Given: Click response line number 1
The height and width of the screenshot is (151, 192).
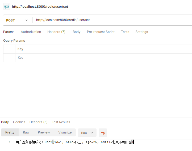Looking at the screenshot, I should point(10,142).
